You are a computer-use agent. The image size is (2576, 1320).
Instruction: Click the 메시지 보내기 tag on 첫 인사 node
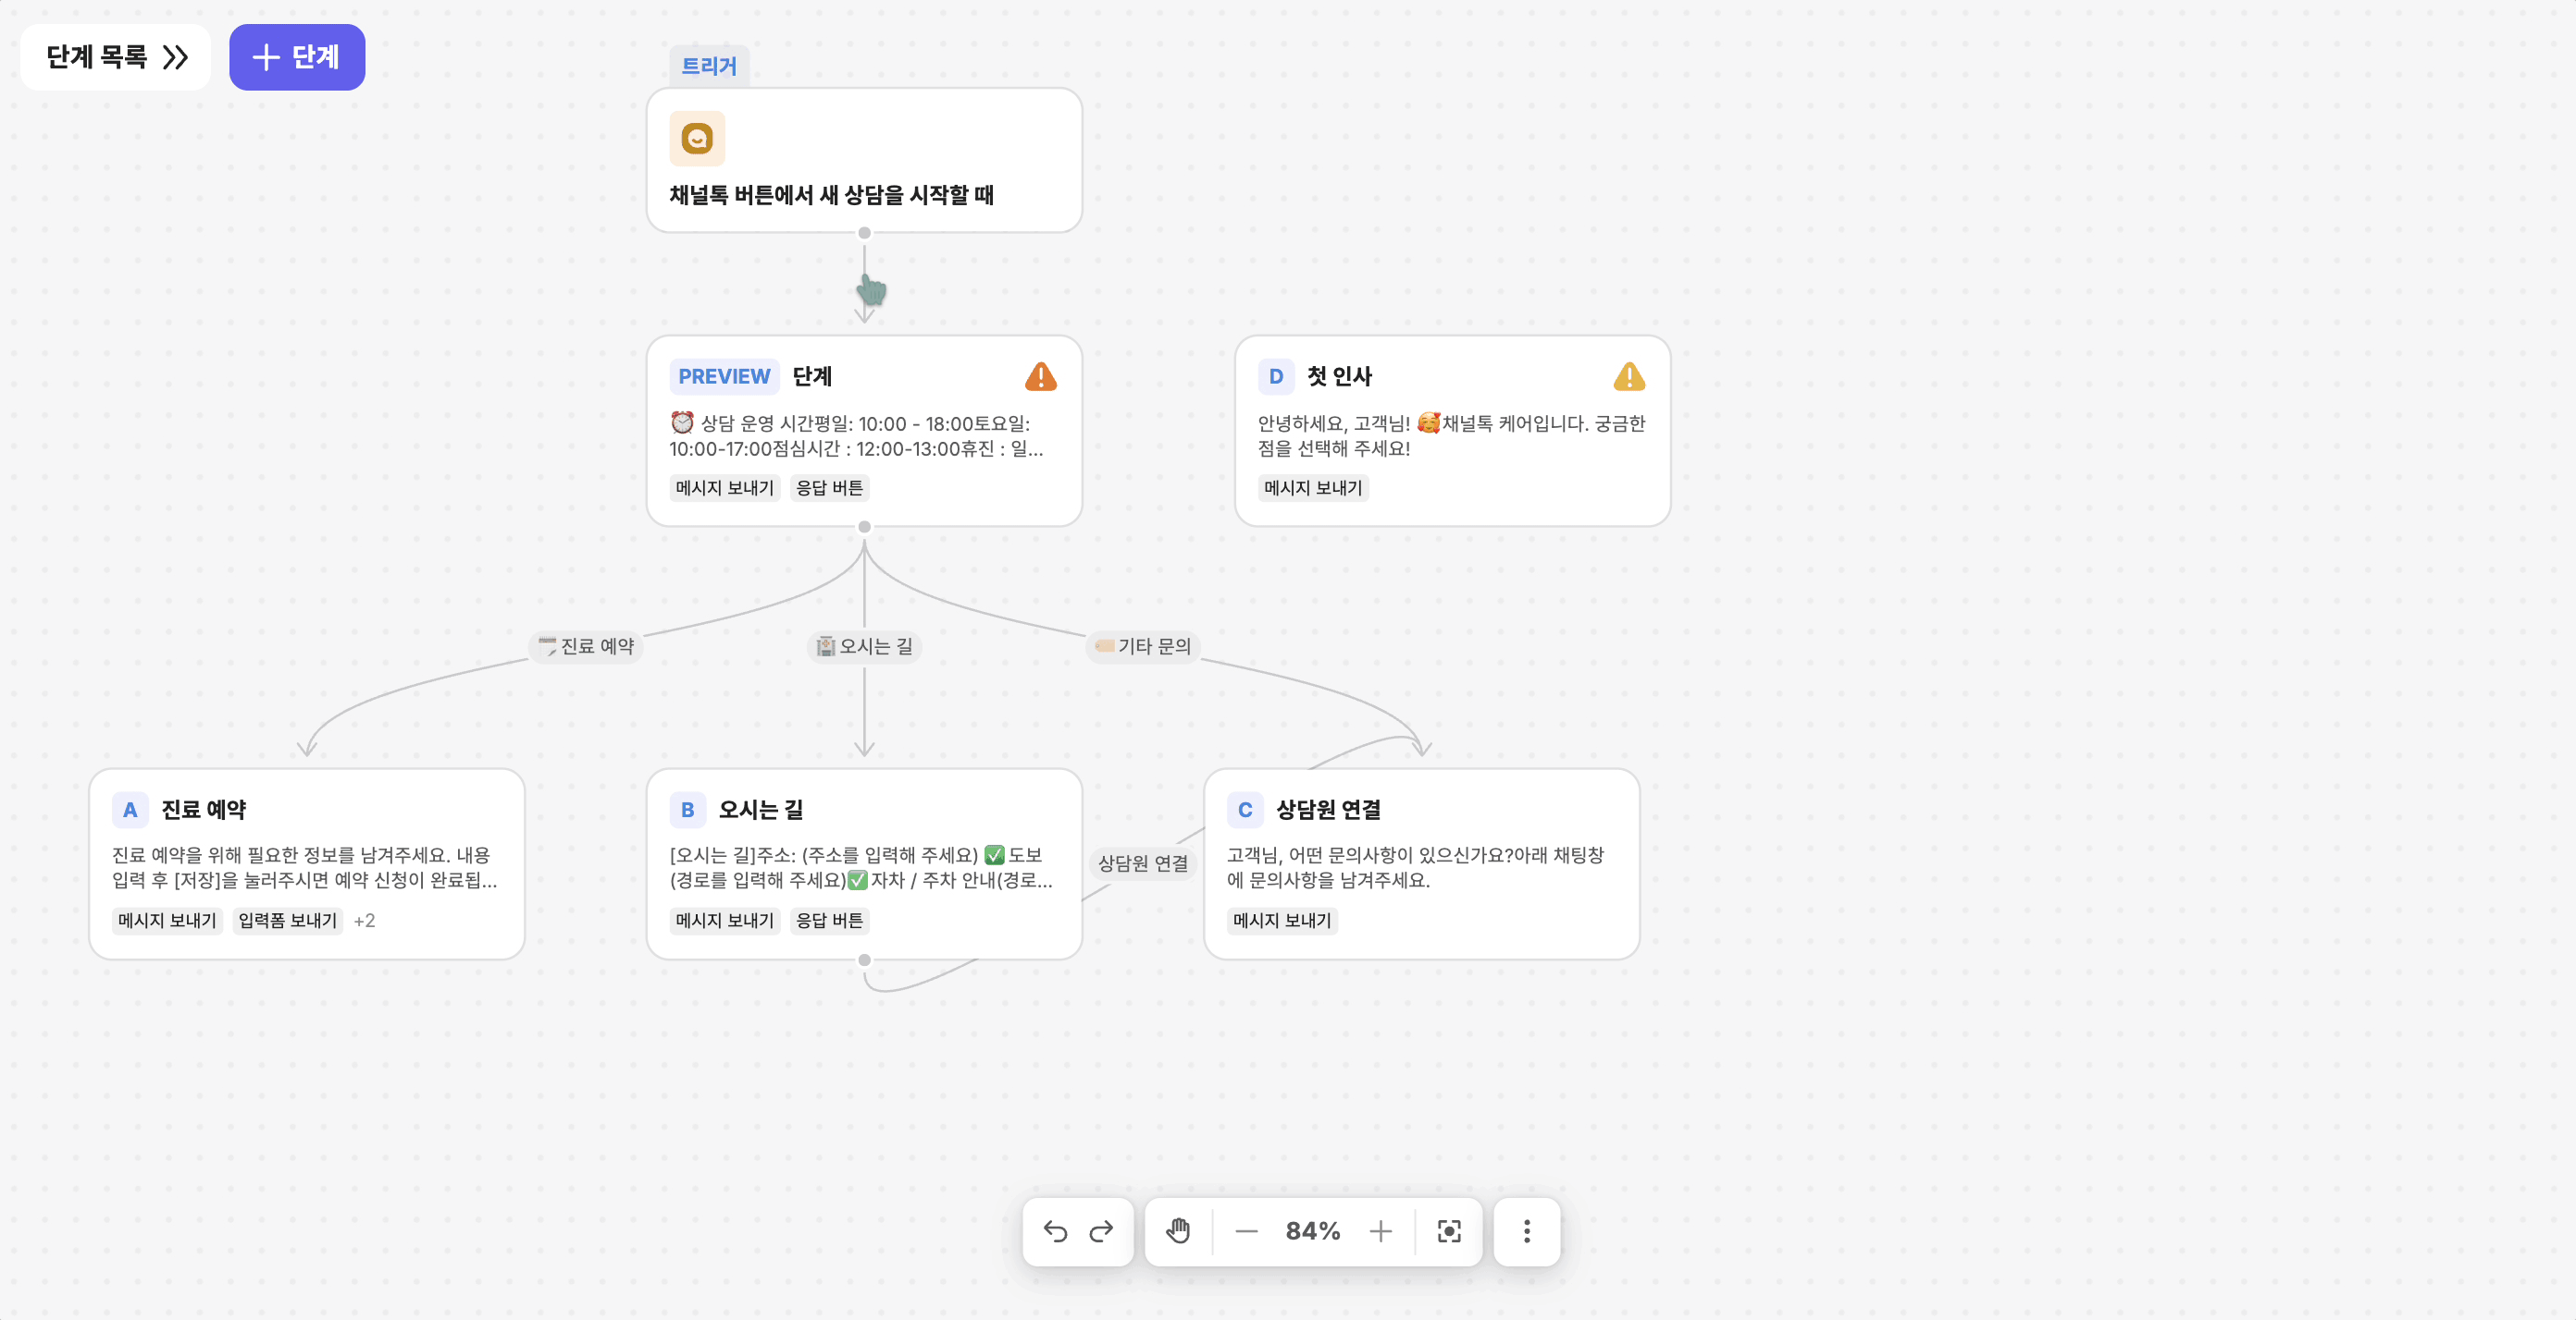click(1313, 488)
